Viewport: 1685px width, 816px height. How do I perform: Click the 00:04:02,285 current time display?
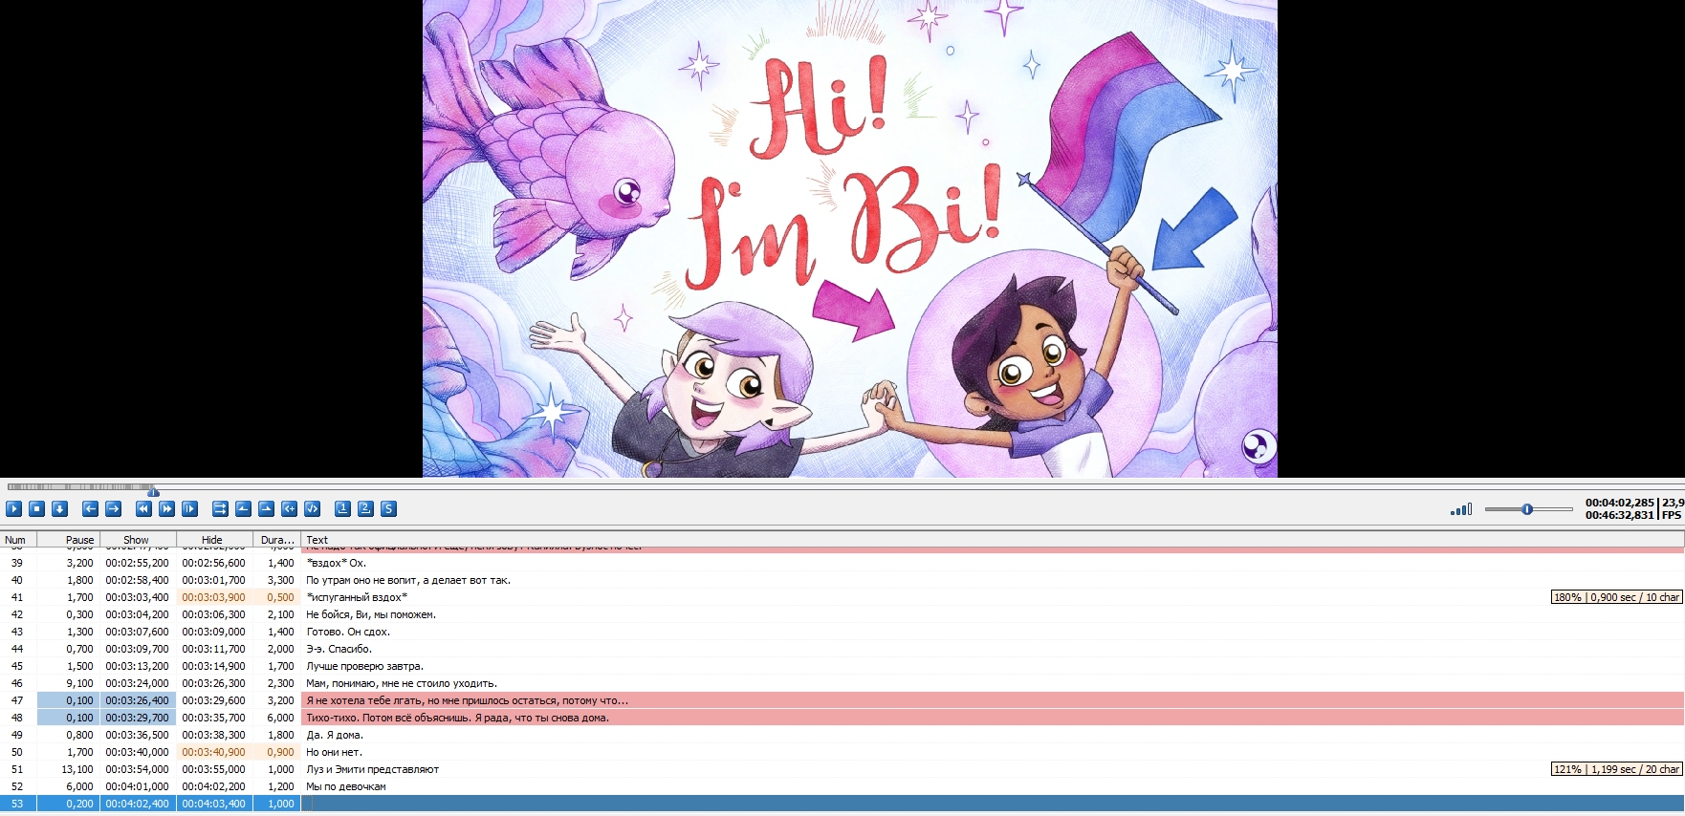1619,503
